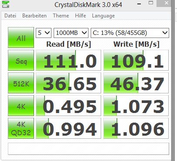The width and height of the screenshot is (177, 161).
Task: Run all benchmarks with All button
Action: pos(21,38)
